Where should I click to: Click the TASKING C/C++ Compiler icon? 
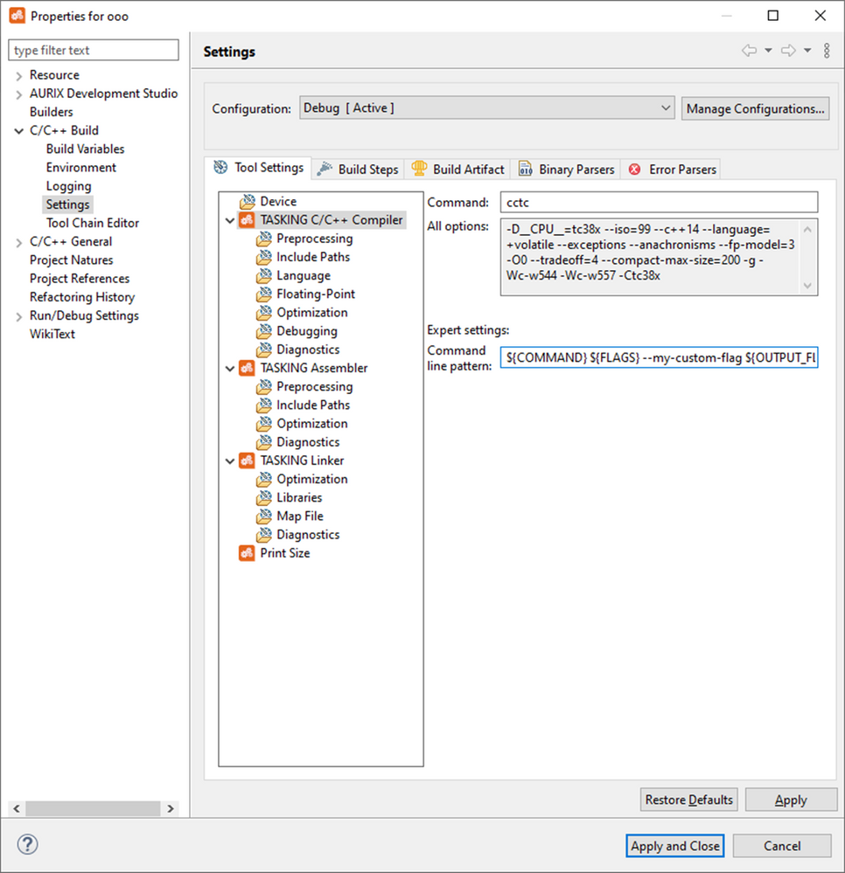[x=246, y=219]
